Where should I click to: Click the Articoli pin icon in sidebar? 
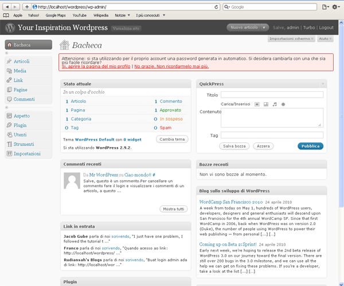[x=9, y=61]
